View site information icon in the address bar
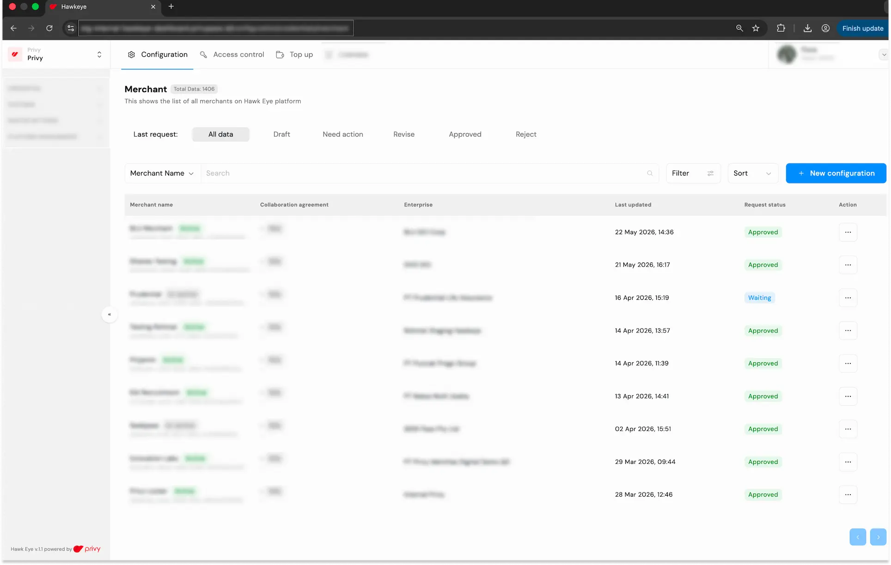891x565 pixels. click(71, 28)
